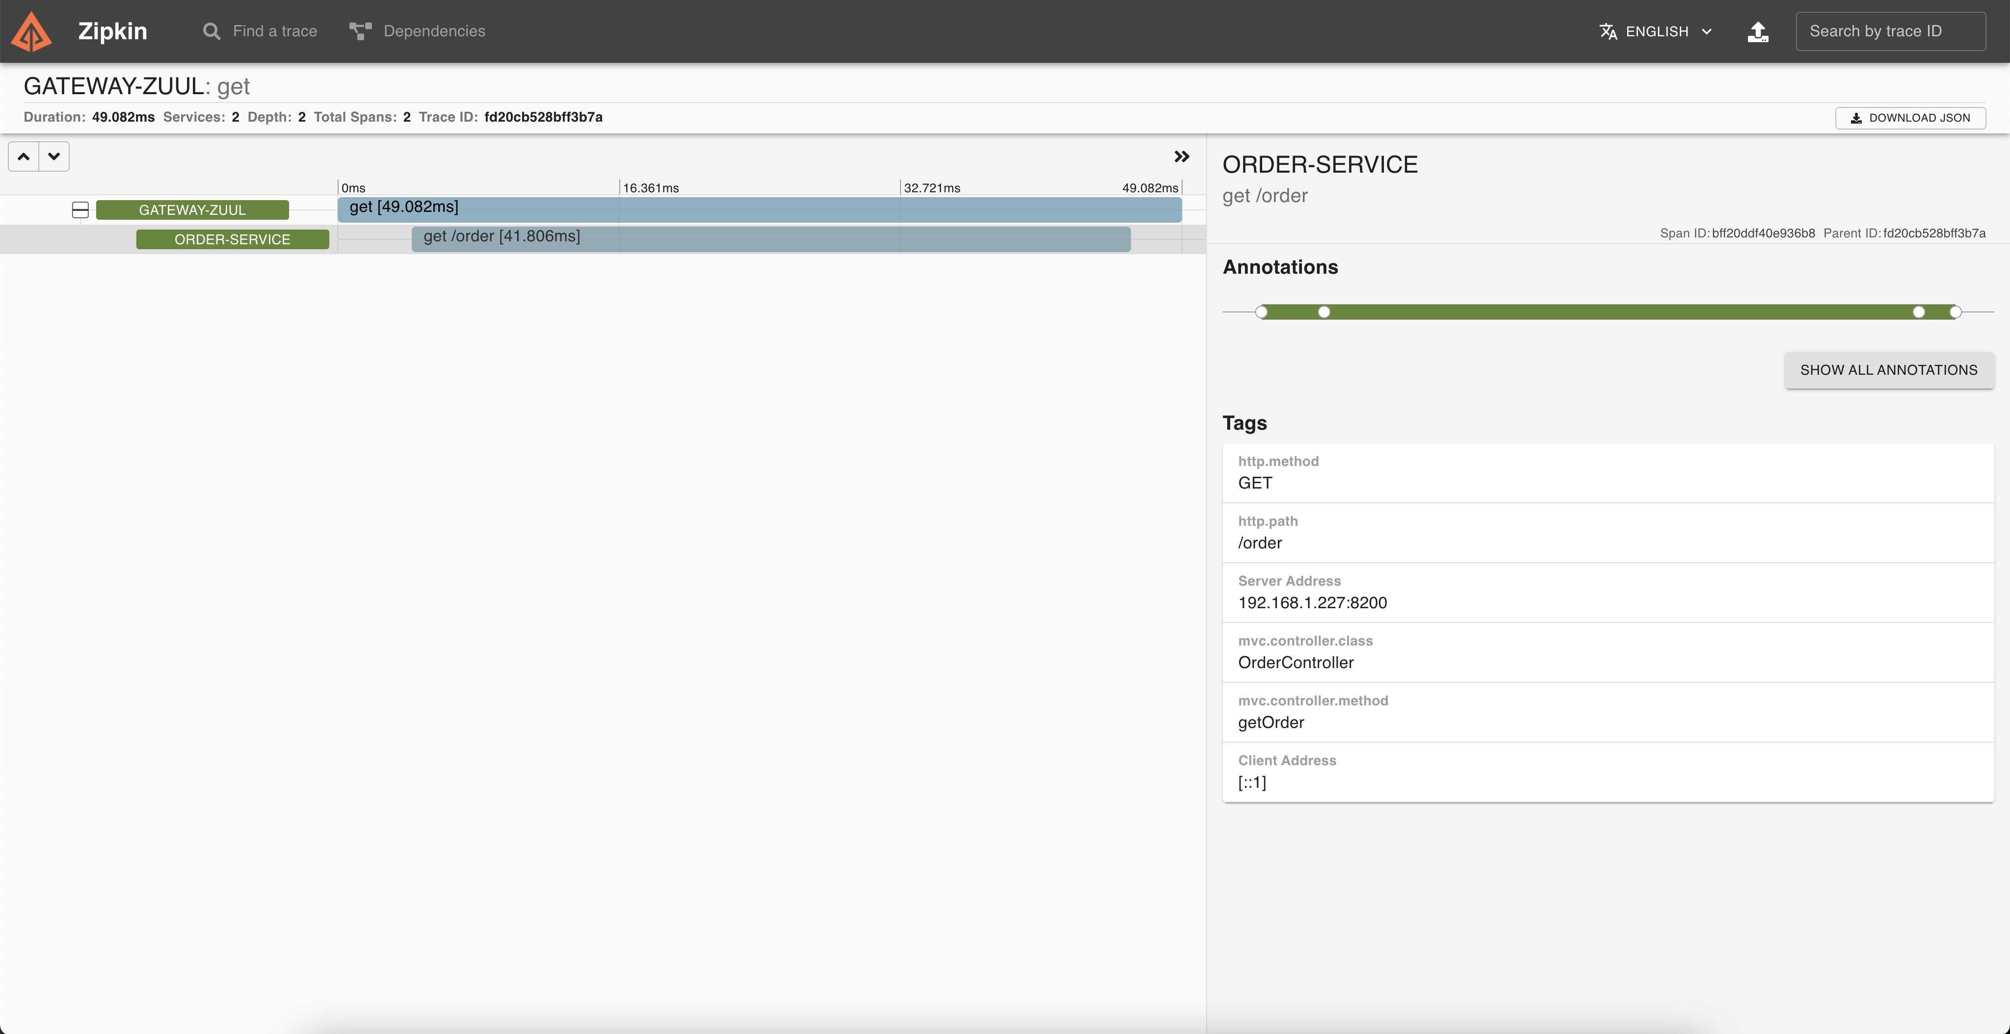This screenshot has width=2010, height=1034.
Task: Collapse the span detail panel with double-chevron
Action: click(1181, 157)
